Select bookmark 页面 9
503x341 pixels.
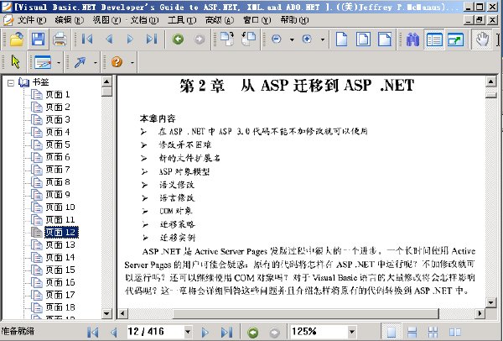(x=57, y=195)
